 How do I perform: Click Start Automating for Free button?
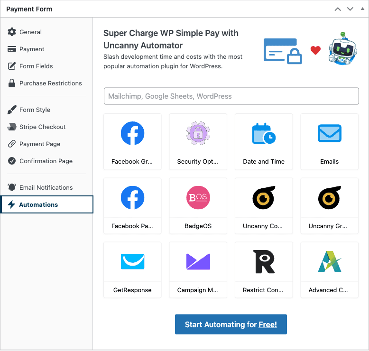(x=231, y=324)
